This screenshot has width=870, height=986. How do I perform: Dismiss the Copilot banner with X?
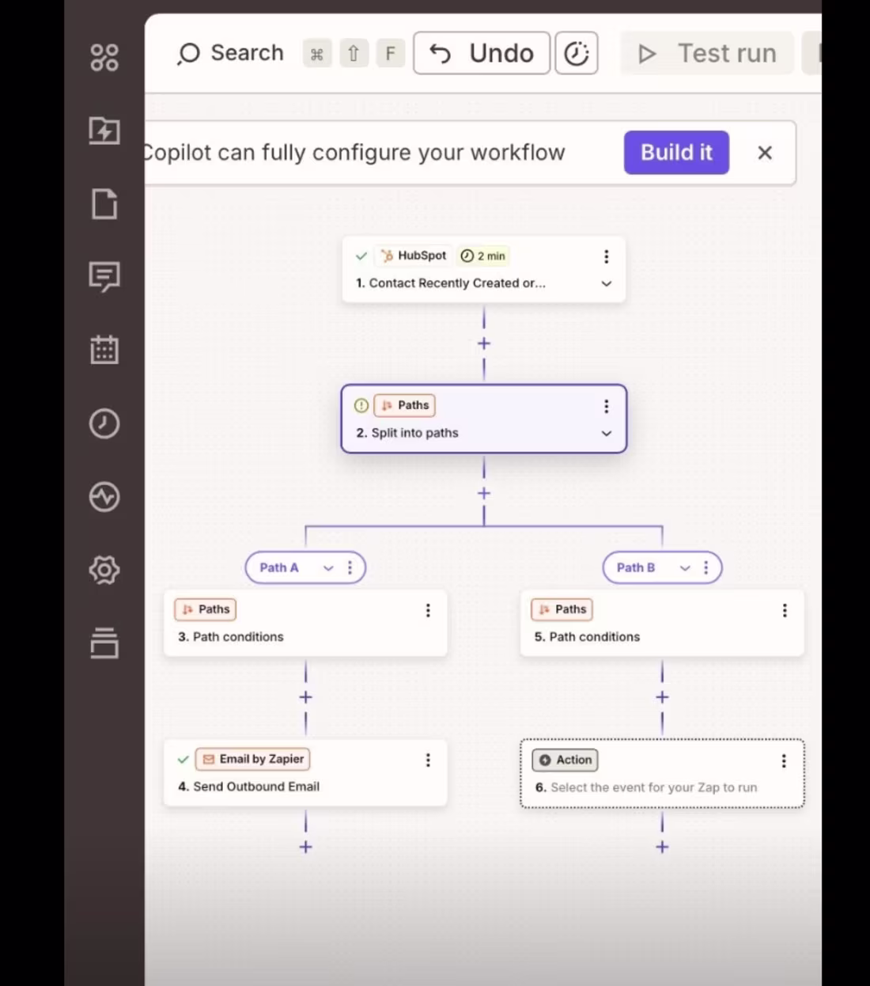pos(765,153)
